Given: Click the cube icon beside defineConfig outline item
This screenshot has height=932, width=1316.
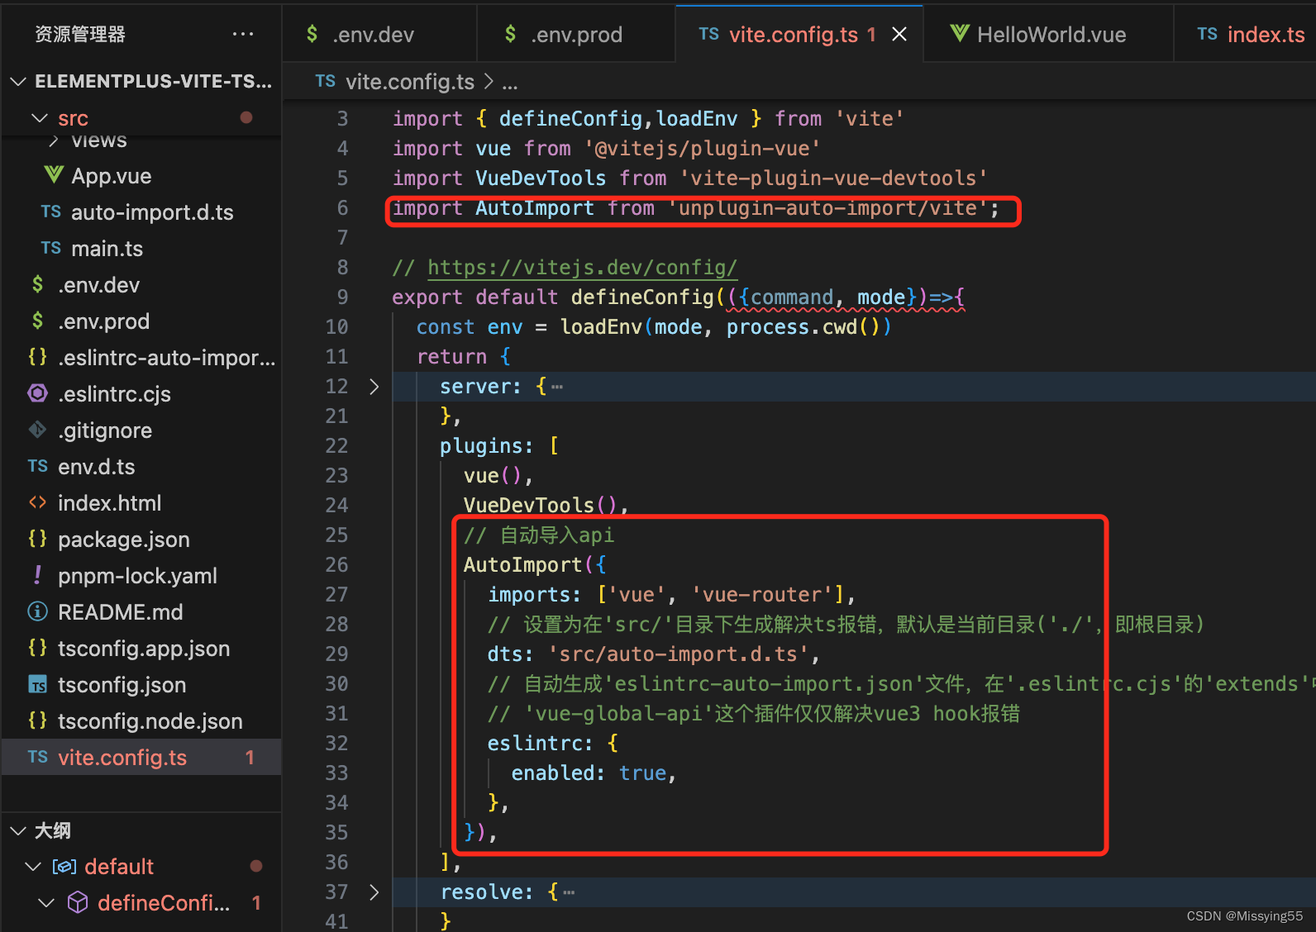Looking at the screenshot, I should tap(78, 902).
